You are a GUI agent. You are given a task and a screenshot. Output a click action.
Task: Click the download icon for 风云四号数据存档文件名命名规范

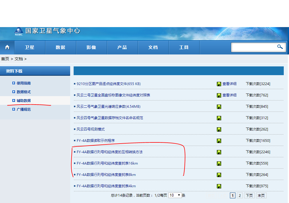pyautogui.click(x=219, y=118)
